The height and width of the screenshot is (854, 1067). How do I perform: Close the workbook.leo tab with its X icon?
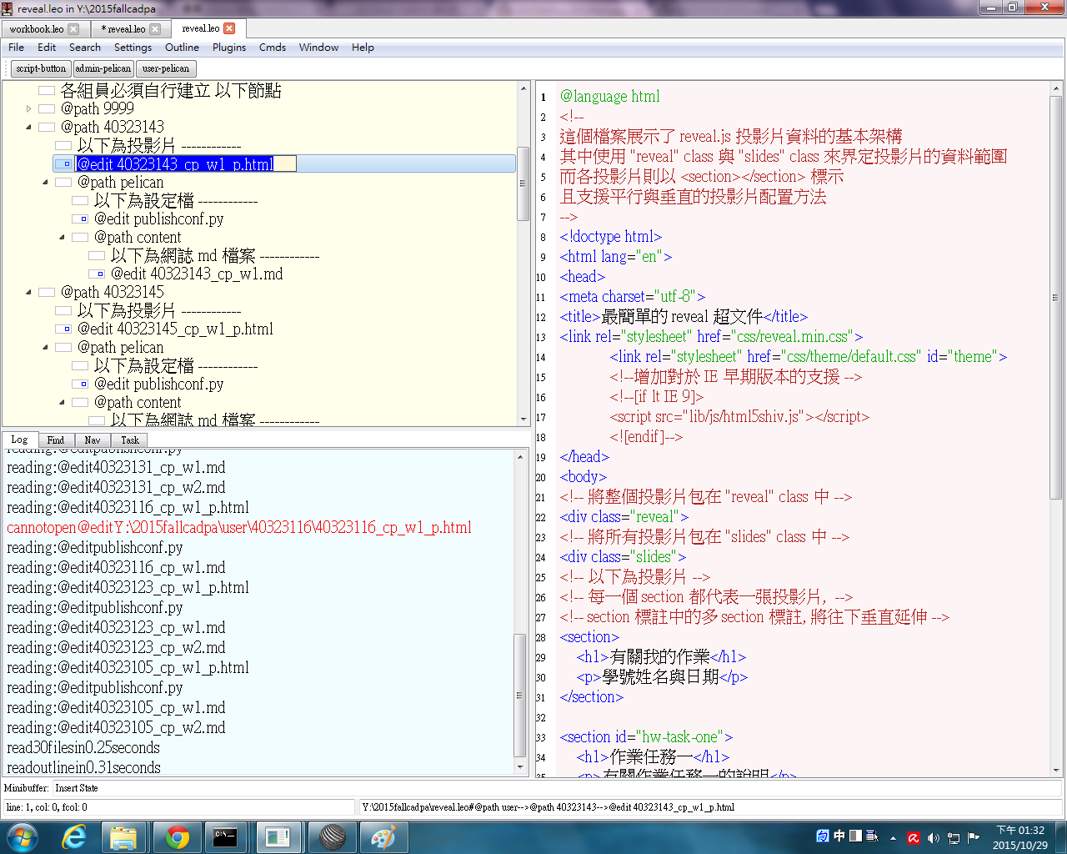pos(73,28)
